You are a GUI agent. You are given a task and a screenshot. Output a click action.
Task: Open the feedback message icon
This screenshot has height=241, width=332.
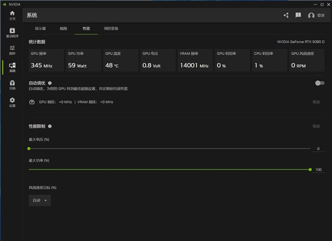pyautogui.click(x=298, y=15)
